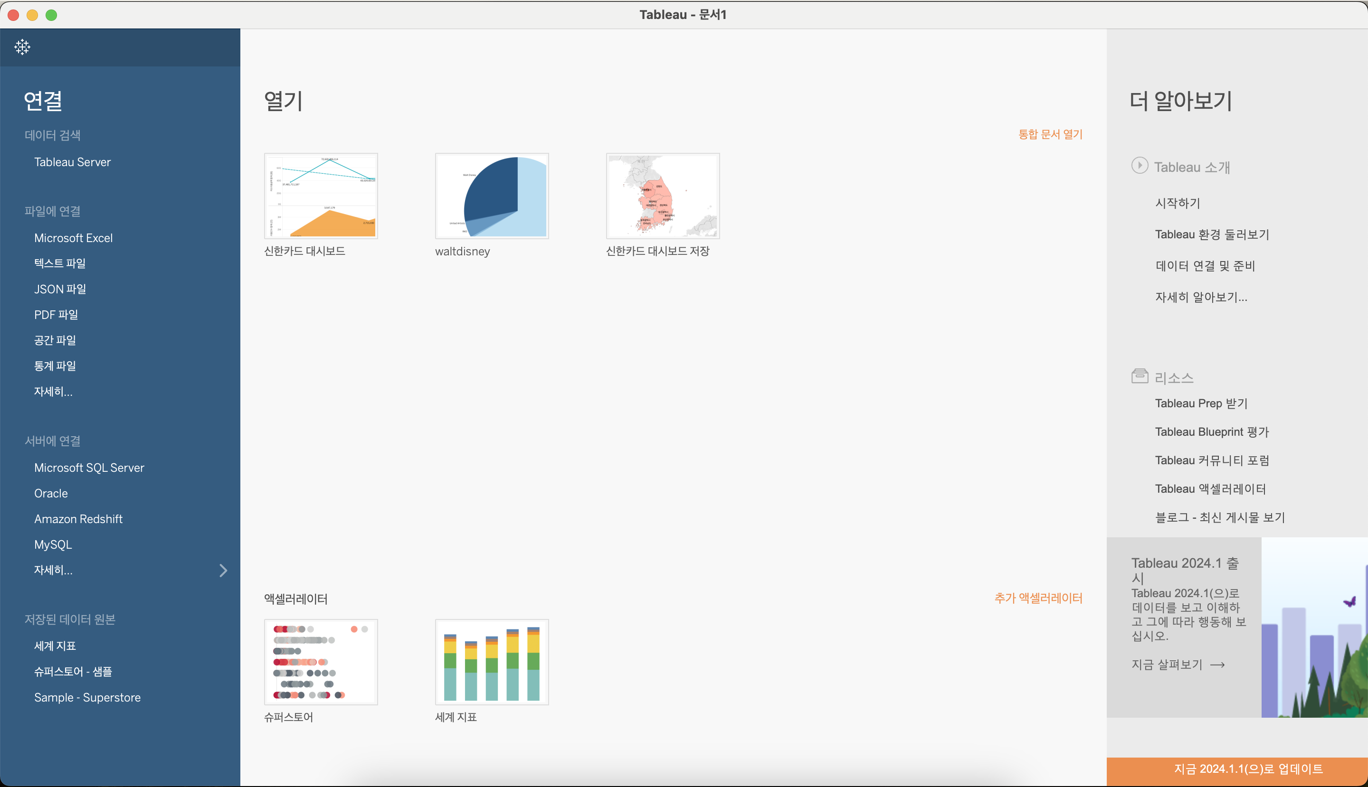Screen dimensions: 1368x787
Task: Click the 추가 액셀러레이터 link
Action: click(1037, 598)
